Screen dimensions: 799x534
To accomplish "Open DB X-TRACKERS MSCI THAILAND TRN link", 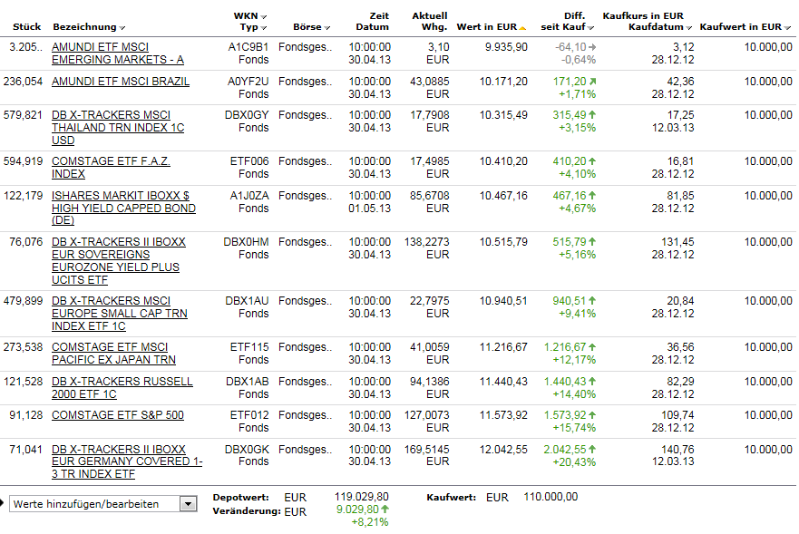I will pos(118,128).
